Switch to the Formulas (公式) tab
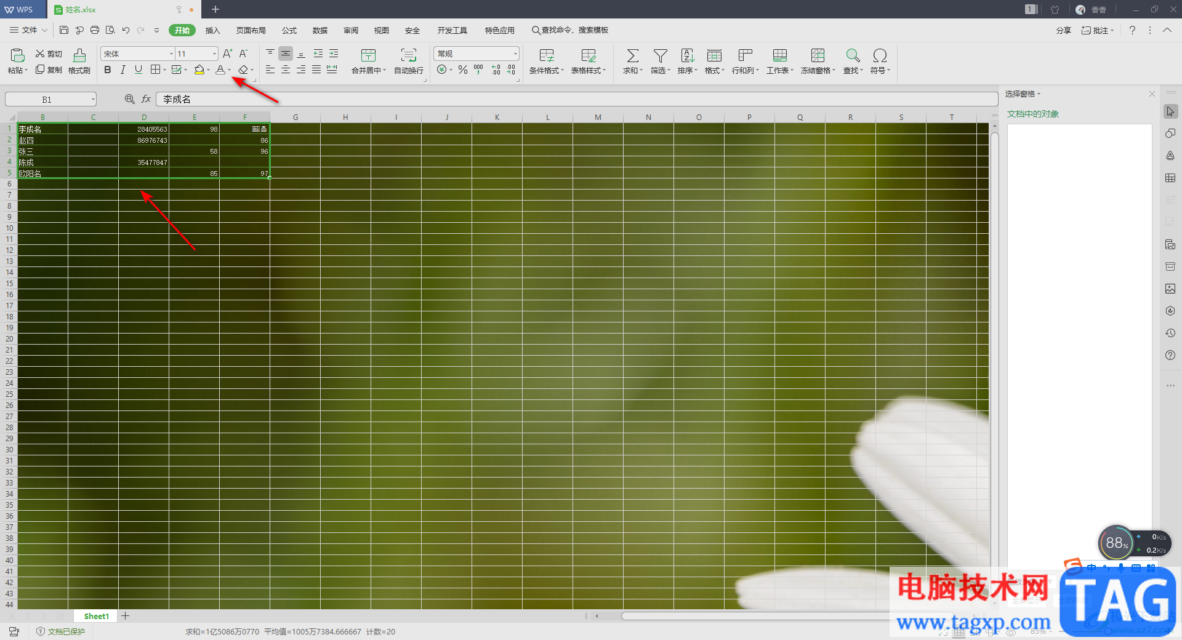The image size is (1182, 640). pyautogui.click(x=289, y=30)
